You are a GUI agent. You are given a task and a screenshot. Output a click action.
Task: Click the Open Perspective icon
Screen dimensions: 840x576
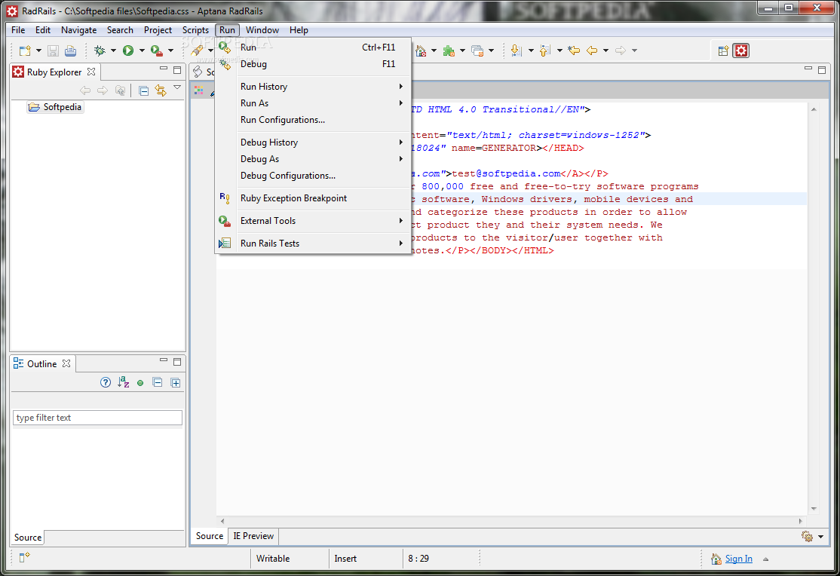[723, 51]
